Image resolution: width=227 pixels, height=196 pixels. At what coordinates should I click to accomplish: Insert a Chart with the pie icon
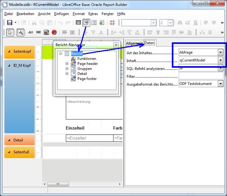point(54,32)
